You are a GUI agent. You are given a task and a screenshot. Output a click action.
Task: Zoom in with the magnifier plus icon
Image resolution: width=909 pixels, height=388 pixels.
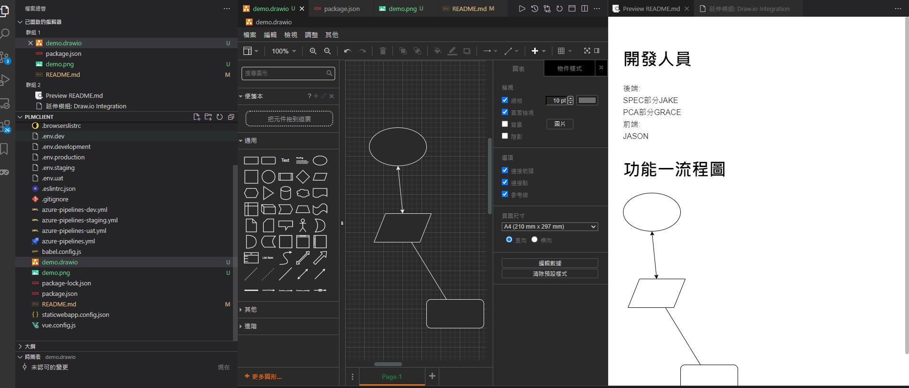pos(313,51)
